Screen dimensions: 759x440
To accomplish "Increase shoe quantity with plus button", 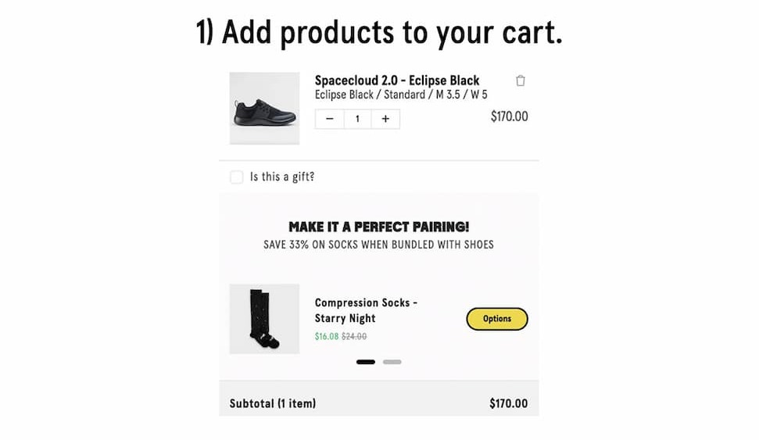I will tap(385, 119).
